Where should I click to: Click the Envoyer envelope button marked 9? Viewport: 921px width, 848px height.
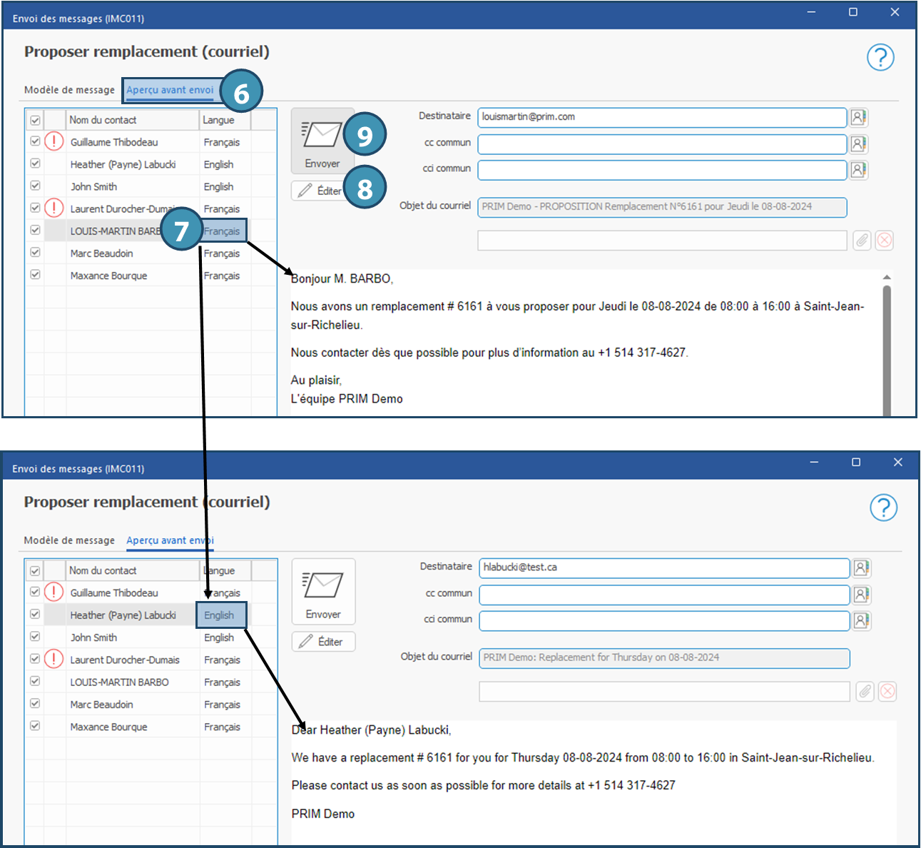[x=322, y=141]
